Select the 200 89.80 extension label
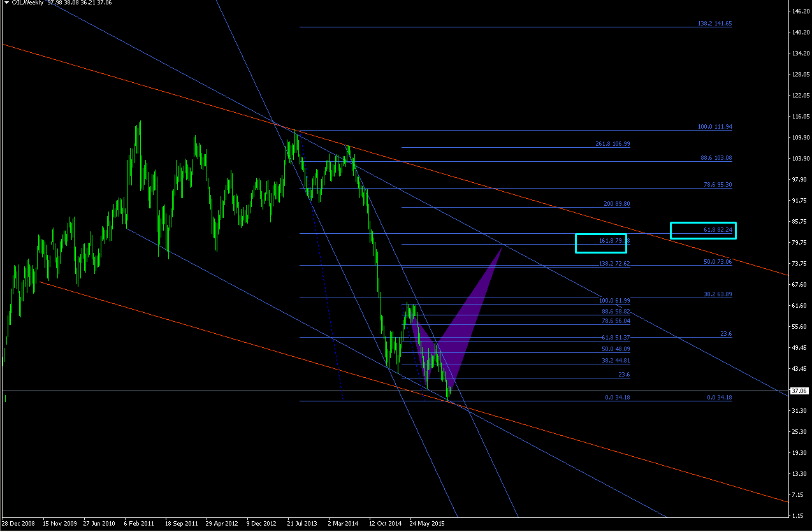The width and height of the screenshot is (812, 532). (617, 204)
